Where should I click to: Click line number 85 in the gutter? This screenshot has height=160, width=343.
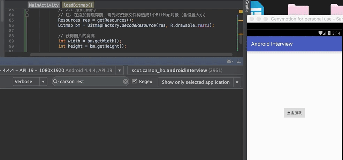click(x=12, y=20)
